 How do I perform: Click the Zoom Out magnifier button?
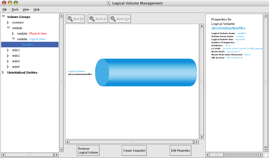point(120,19)
